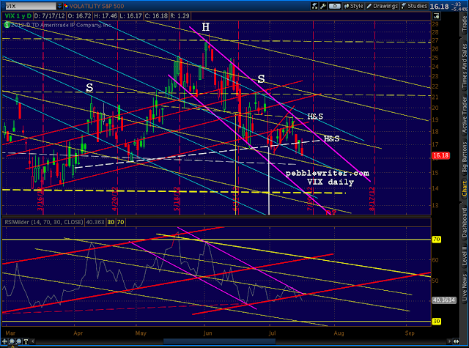The width and height of the screenshot is (469, 348).
Task: Click the colored link squares icon
Action: (66, 6)
